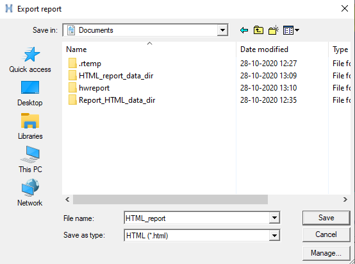This screenshot has height=264, width=355.
Task: Open the view menu dropdown arrow
Action: (297, 30)
